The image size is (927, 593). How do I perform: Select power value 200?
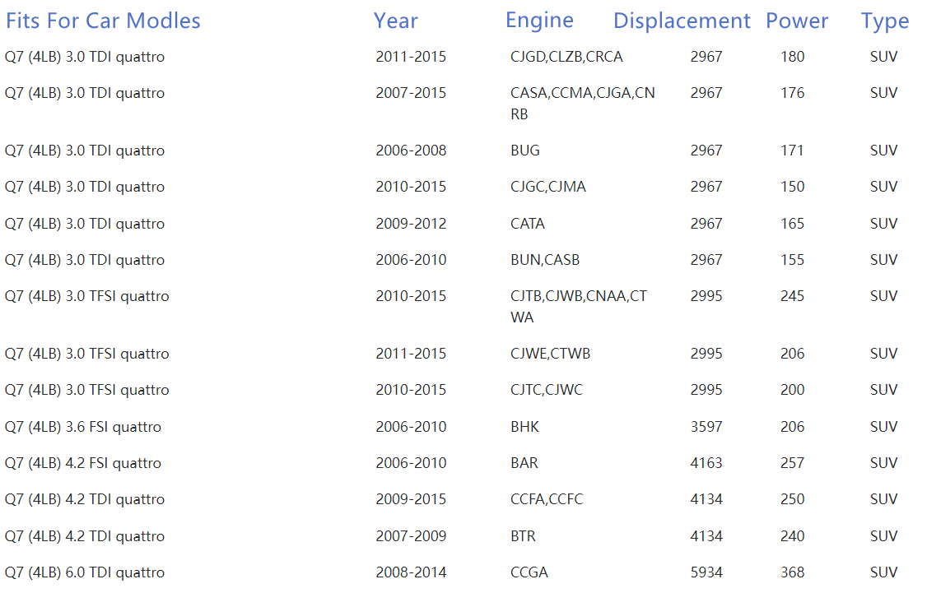[x=792, y=390]
